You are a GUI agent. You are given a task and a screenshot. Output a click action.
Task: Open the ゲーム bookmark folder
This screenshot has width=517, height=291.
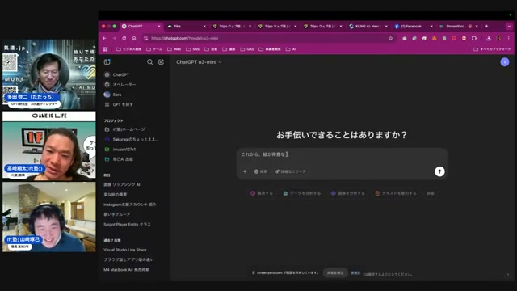coord(154,49)
